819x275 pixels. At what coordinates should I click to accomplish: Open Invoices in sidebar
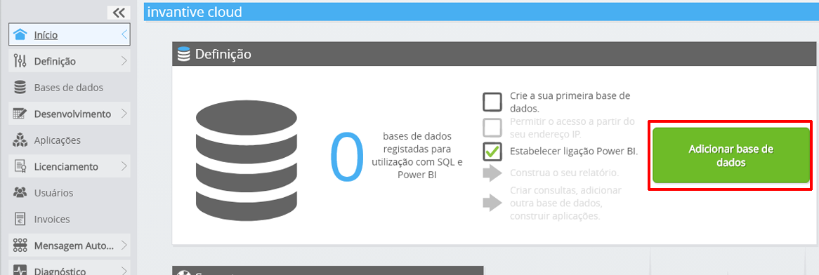pyautogui.click(x=70, y=219)
